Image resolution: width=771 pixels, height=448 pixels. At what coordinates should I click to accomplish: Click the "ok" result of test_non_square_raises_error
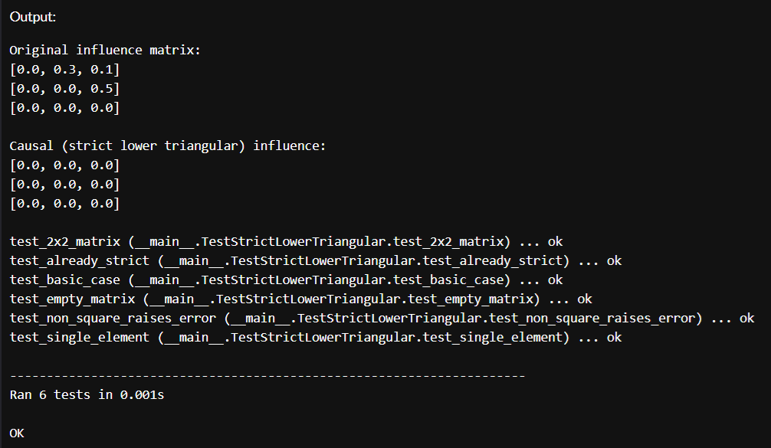(746, 318)
